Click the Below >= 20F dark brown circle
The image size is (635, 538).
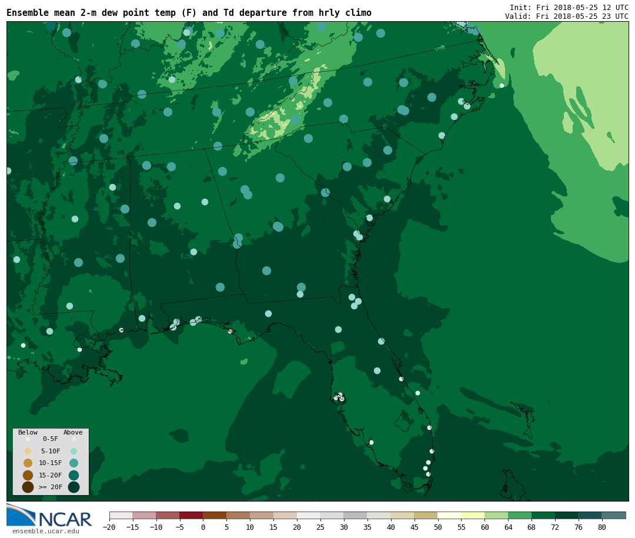[x=28, y=487]
